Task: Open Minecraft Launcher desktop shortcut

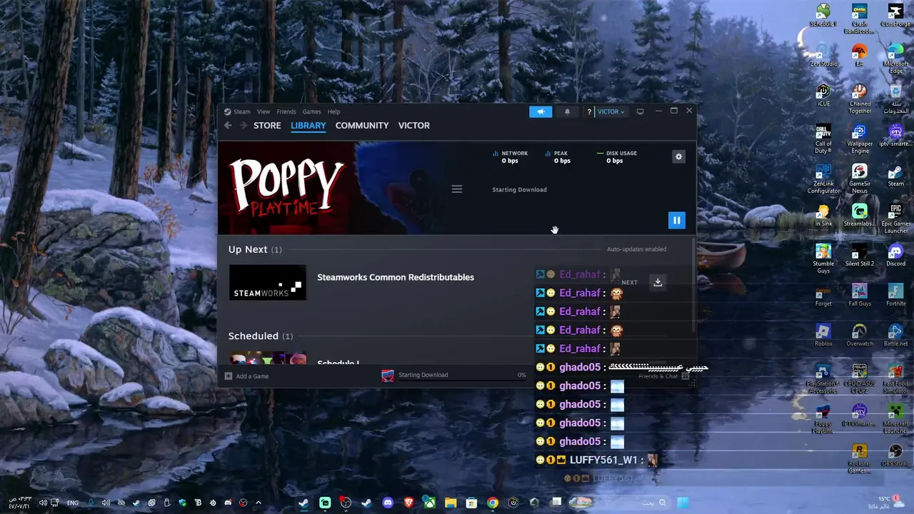Action: (x=895, y=418)
